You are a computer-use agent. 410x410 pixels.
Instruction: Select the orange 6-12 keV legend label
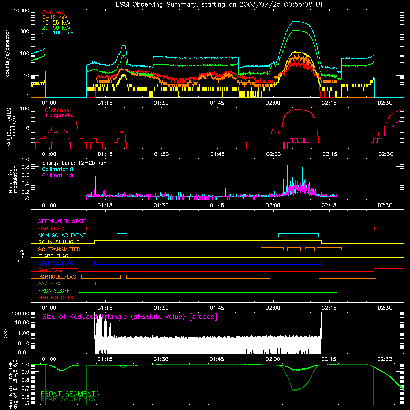pos(55,17)
